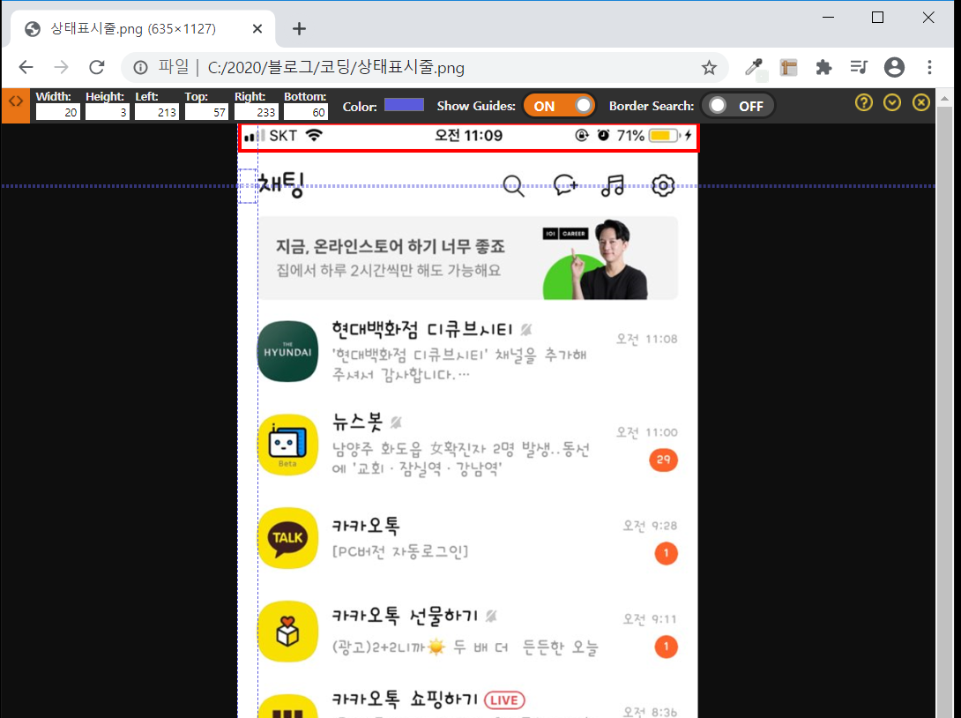Minimize the Chrome window
Image resolution: width=961 pixels, height=718 pixels.
pyautogui.click(x=828, y=17)
